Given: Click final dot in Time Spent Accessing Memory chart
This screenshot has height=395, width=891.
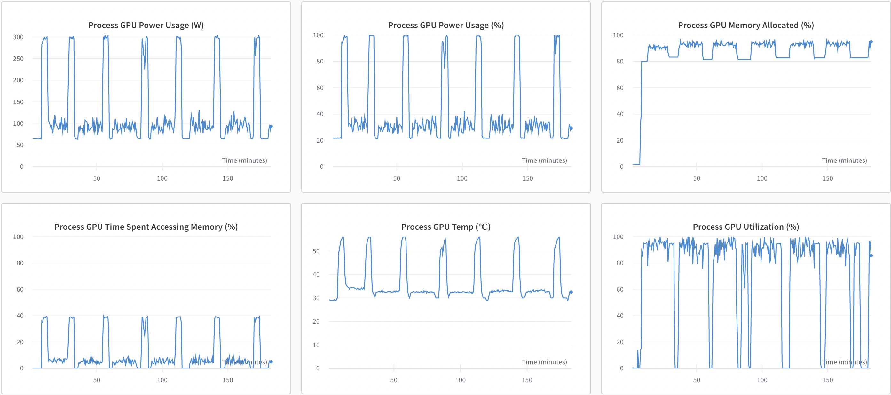Looking at the screenshot, I should (271, 361).
